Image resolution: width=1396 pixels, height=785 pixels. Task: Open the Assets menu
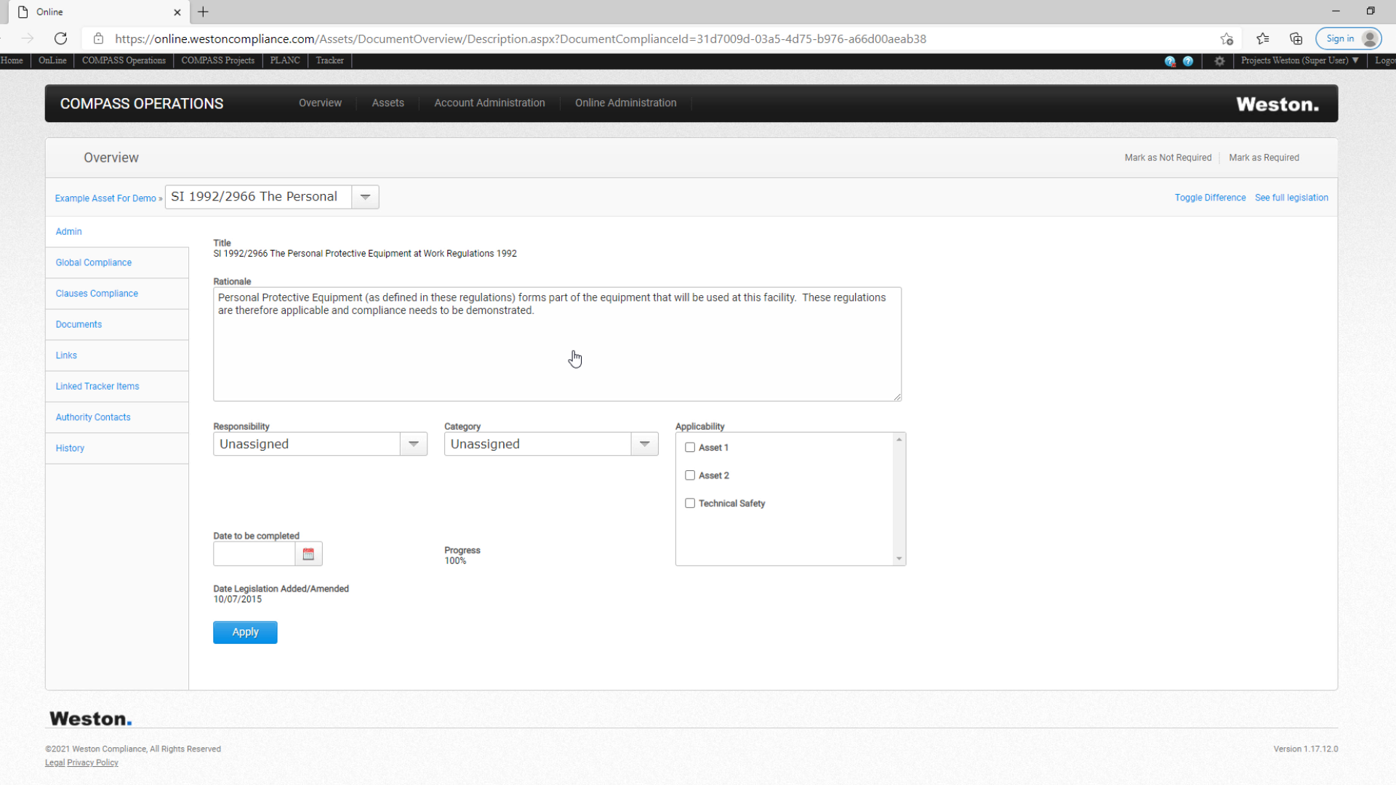click(388, 103)
